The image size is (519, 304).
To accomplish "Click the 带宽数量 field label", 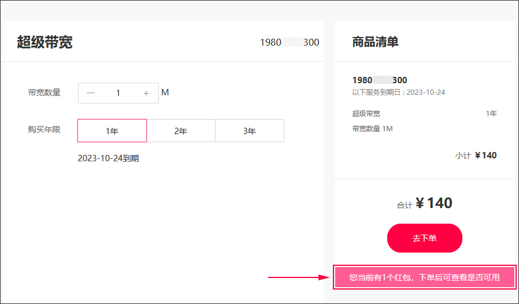I will 45,92.
